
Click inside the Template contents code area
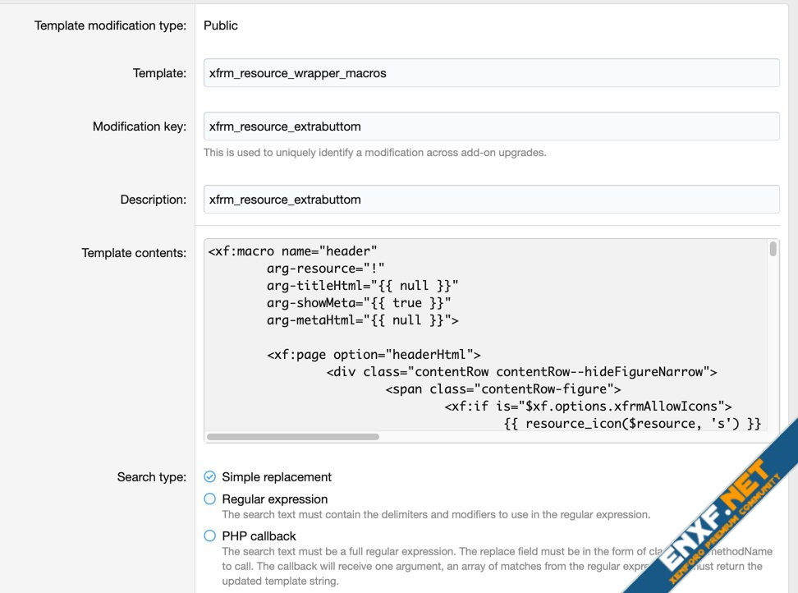click(486, 336)
